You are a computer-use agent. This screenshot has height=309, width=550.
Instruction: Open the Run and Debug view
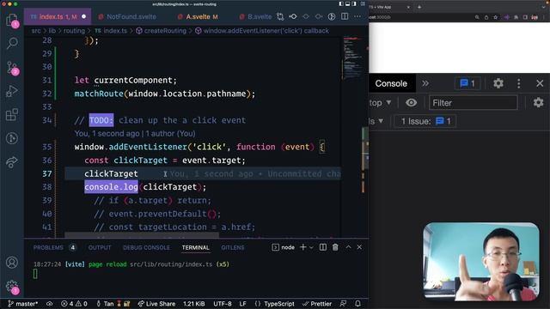tap(12, 91)
